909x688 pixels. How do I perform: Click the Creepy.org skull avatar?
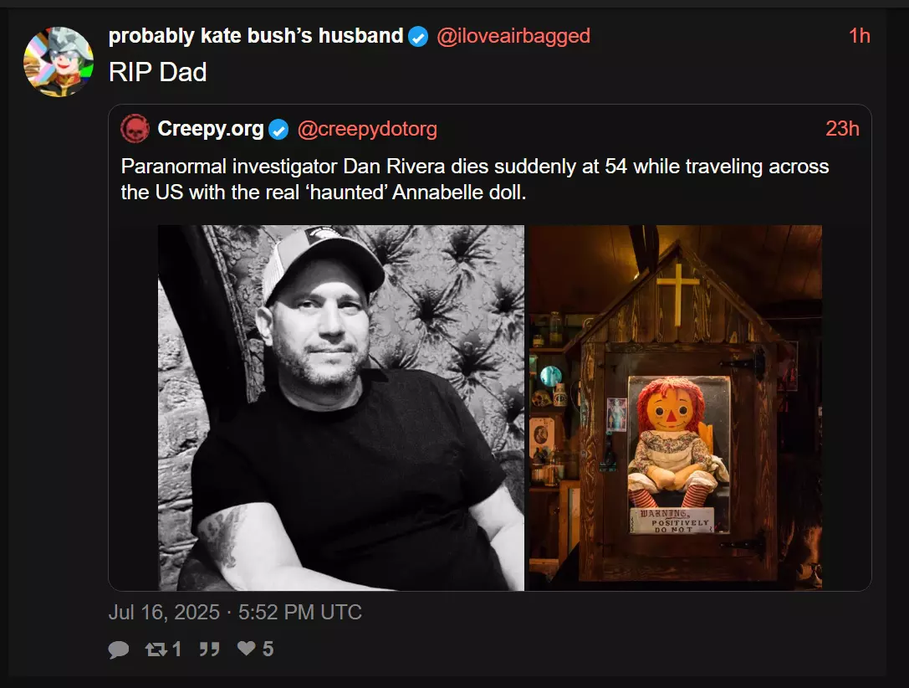click(135, 129)
